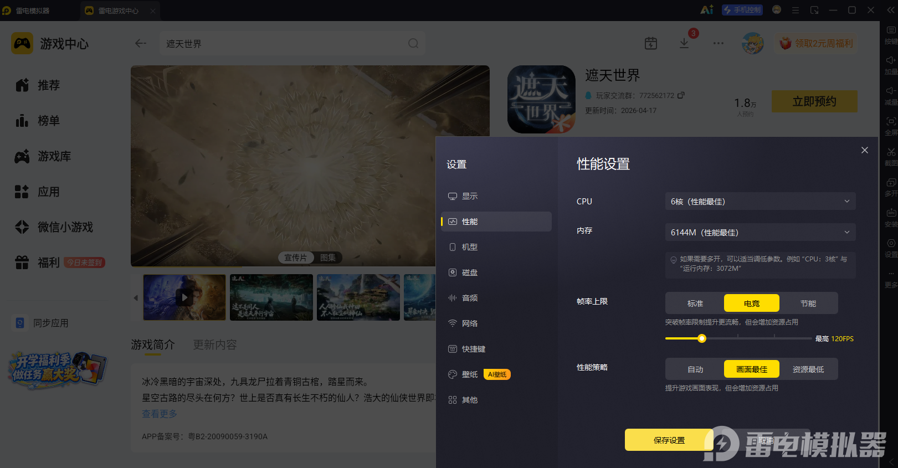Click the frame rate FPS slider handle
898x468 pixels.
tap(702, 338)
